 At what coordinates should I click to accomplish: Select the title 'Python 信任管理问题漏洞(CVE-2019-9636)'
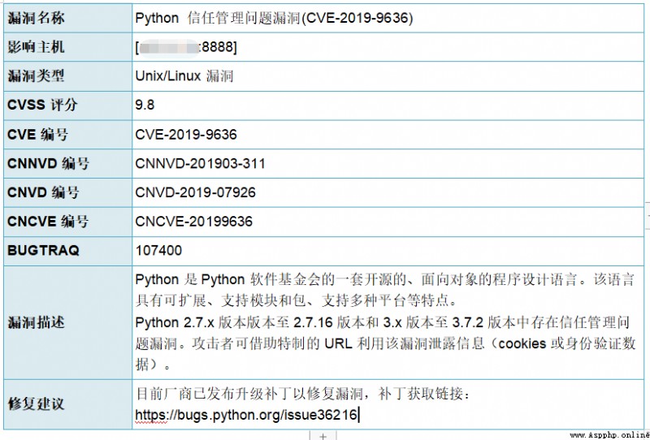(x=274, y=18)
